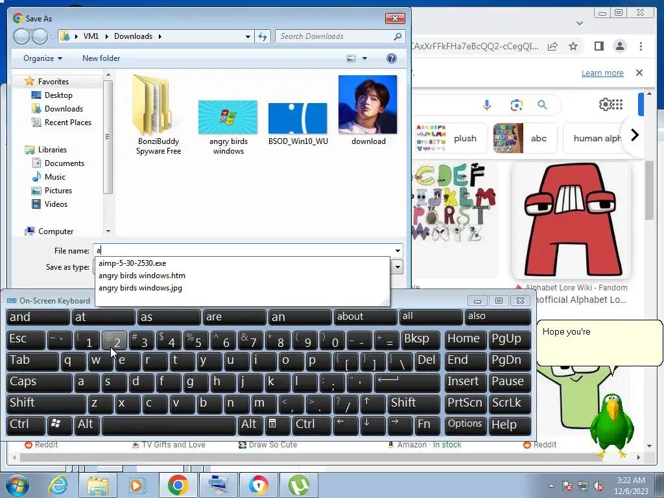Click the Options key on the On-Screen Keyboard
The image size is (664, 498).
466,425
